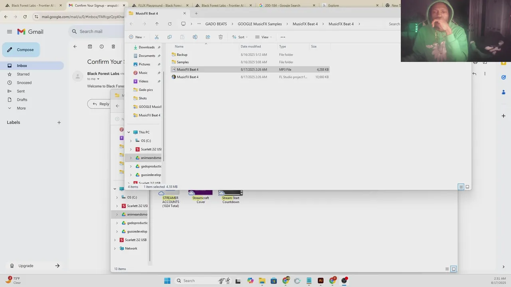Go to GADO BEATS in breadcrumb path

click(216, 24)
